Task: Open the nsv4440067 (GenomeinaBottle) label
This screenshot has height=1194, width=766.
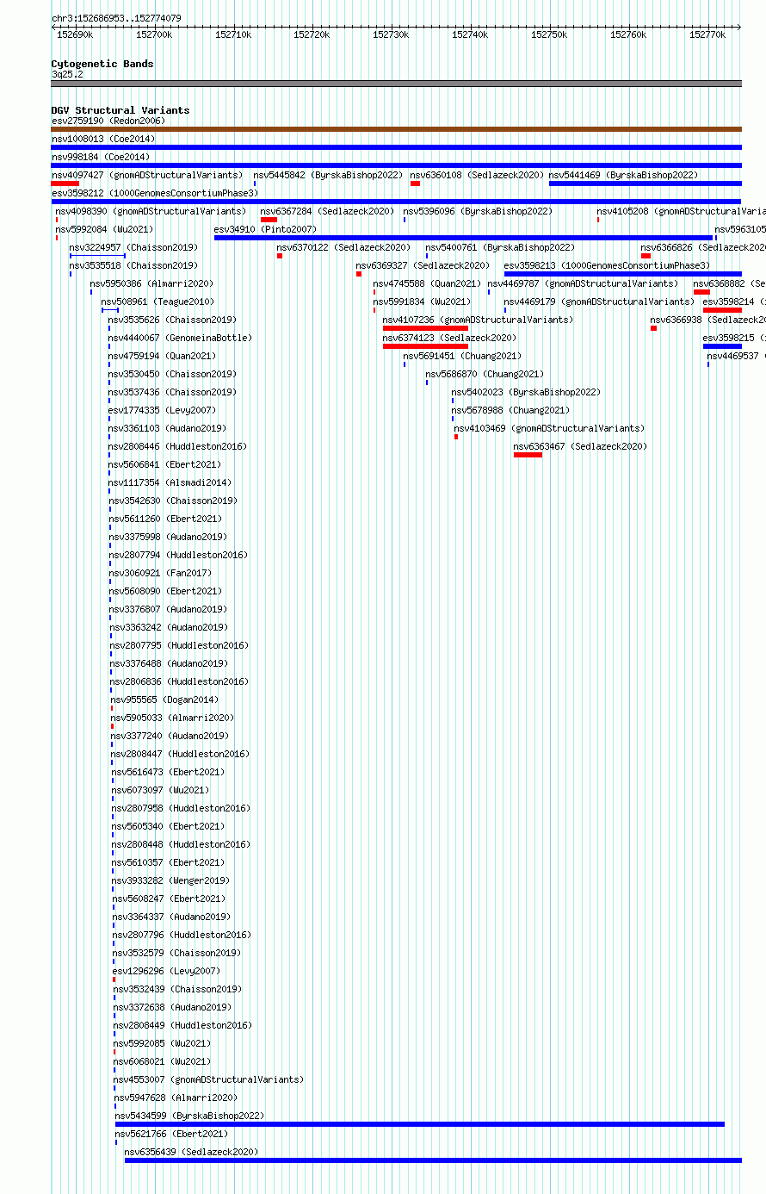Action: point(180,338)
